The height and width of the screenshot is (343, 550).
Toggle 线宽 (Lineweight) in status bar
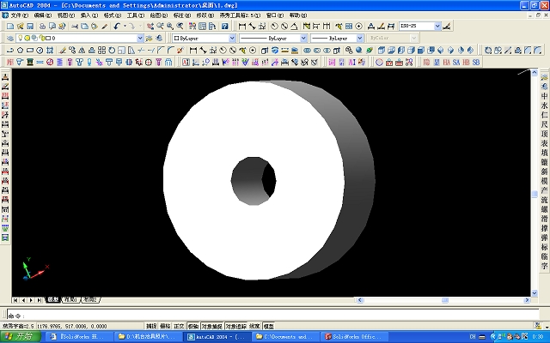254,326
